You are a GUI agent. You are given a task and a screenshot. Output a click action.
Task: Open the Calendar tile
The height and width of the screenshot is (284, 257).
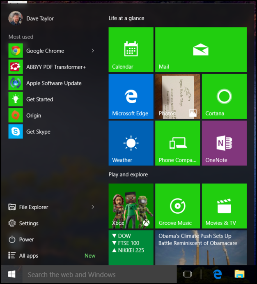point(131,50)
